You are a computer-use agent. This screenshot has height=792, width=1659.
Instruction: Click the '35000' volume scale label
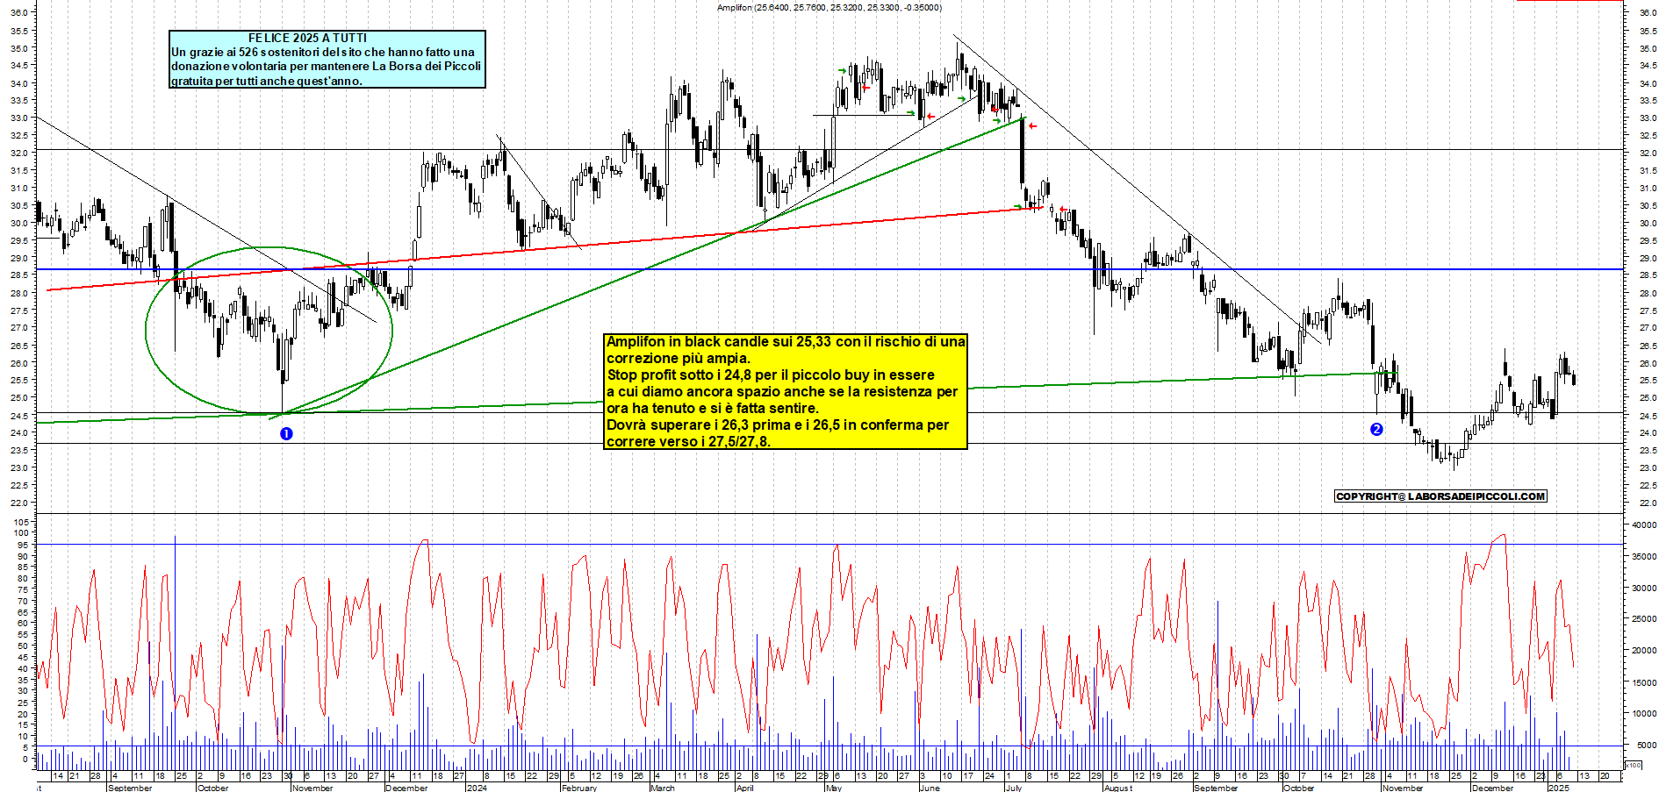pos(1644,556)
